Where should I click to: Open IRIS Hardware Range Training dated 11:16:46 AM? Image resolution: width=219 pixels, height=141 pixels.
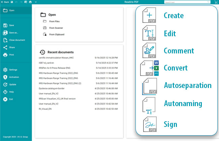[x=79, y=78]
